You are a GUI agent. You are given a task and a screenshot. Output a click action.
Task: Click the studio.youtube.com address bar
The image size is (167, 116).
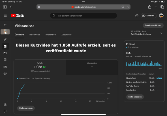pos(83,7)
